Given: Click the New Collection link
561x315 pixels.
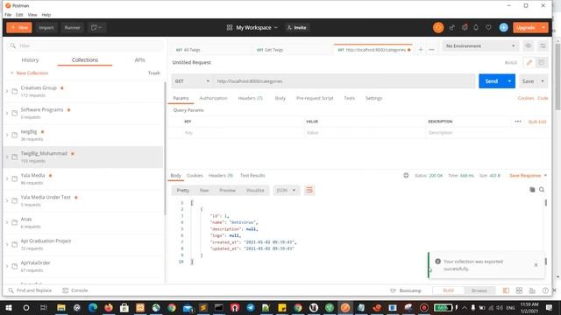Looking at the screenshot, I should [x=29, y=73].
